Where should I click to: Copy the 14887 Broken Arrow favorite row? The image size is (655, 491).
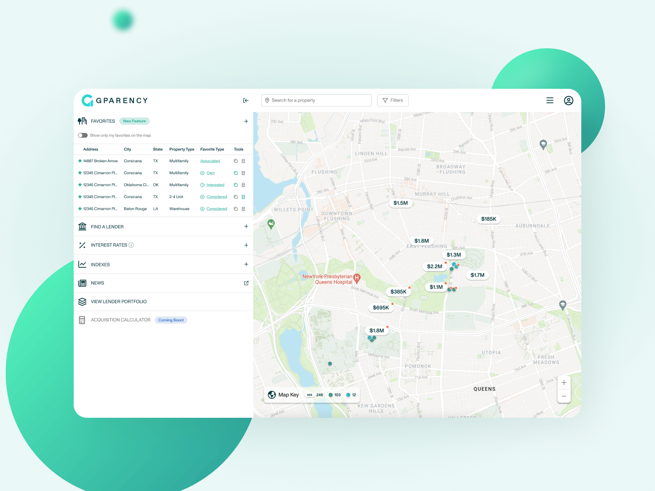[236, 161]
